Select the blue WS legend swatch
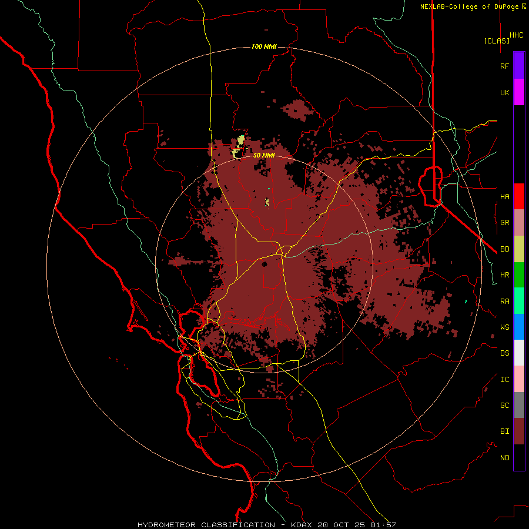The image size is (529, 529). pos(519,327)
